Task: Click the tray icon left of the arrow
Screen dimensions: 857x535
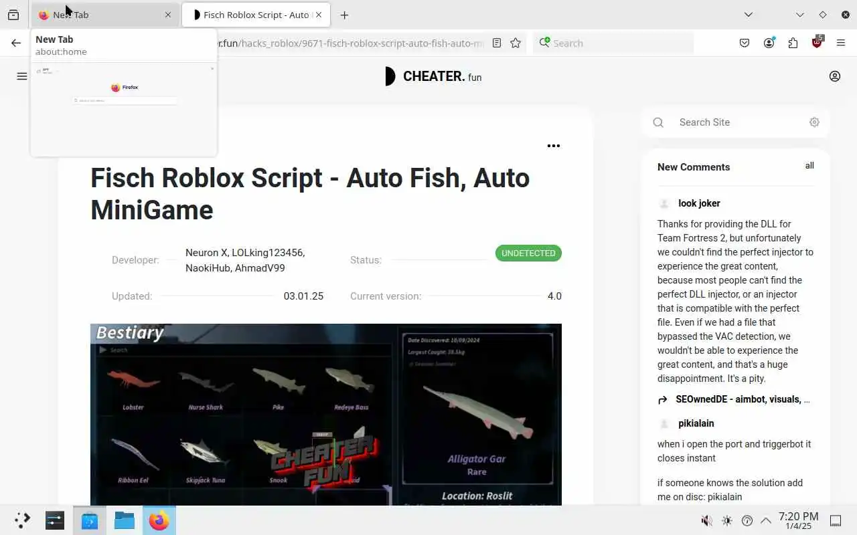Action: point(748,521)
